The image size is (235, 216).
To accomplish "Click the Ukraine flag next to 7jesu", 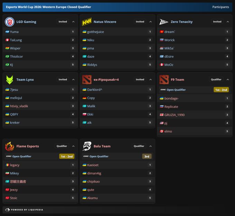I will point(7,89).
